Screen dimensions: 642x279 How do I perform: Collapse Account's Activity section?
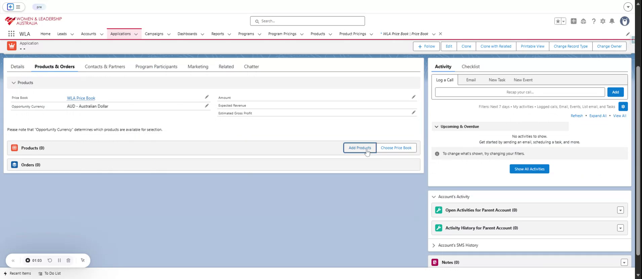pyautogui.click(x=434, y=197)
